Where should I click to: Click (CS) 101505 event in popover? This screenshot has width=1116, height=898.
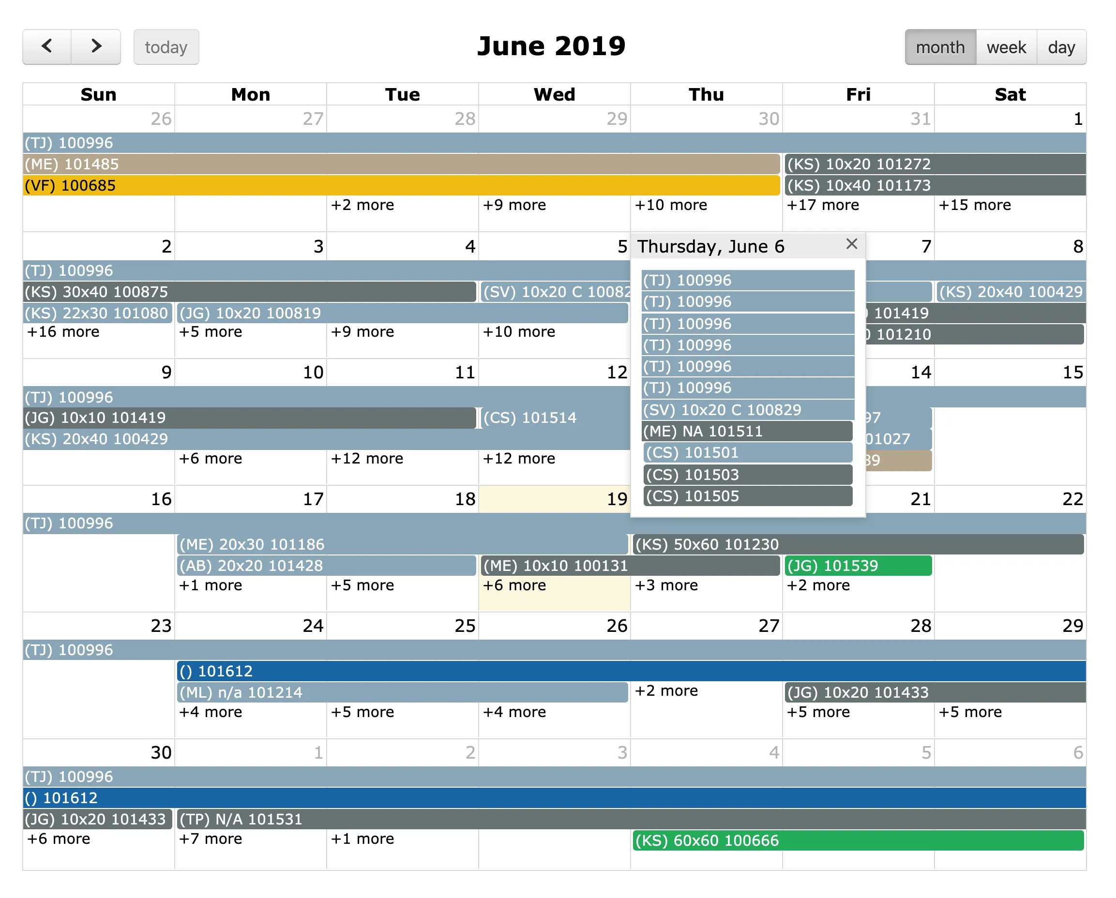pos(746,496)
